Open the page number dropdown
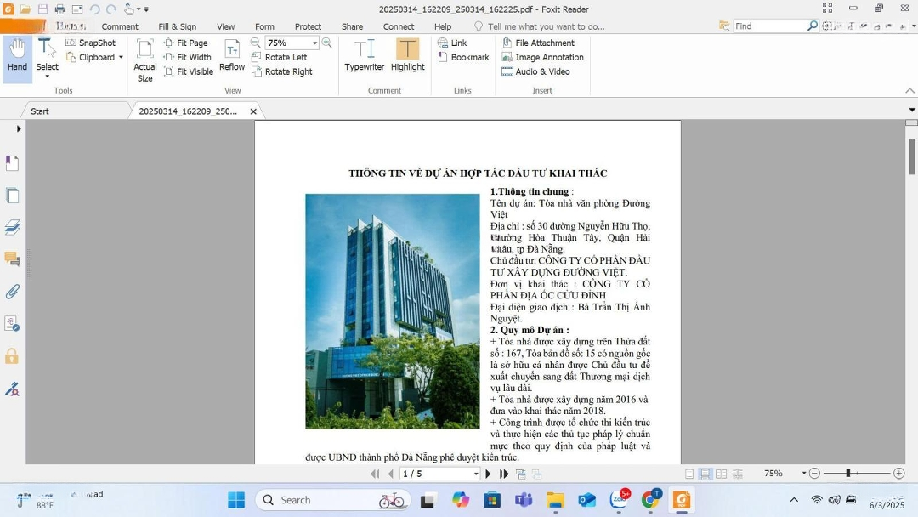The height and width of the screenshot is (517, 918). click(x=475, y=474)
